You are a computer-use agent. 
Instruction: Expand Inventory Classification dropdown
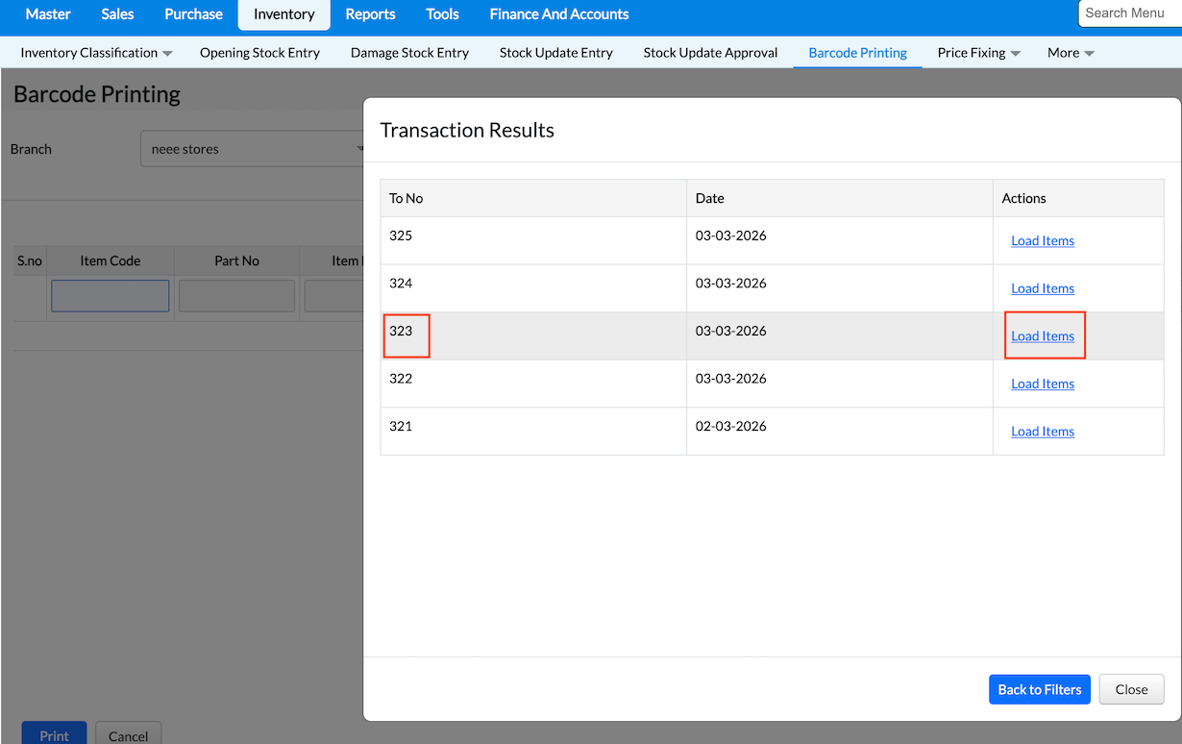pyautogui.click(x=96, y=53)
